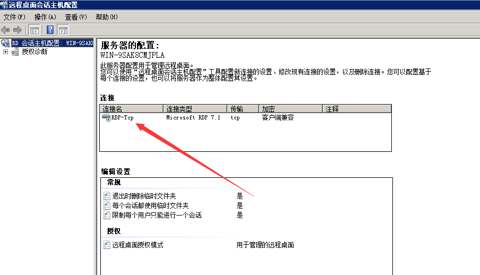Open the 文件(F) menu
Image resolution: width=480 pixels, height=275 pixels.
click(x=14, y=17)
